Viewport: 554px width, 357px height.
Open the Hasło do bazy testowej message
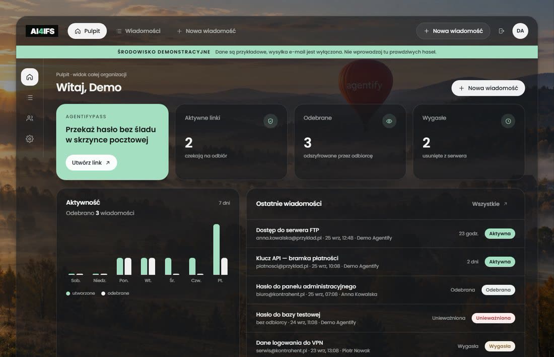(385, 318)
